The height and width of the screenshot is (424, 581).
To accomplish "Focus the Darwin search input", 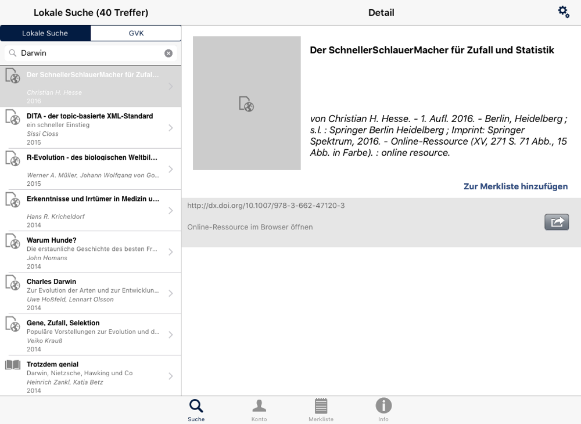I will 91,53.
